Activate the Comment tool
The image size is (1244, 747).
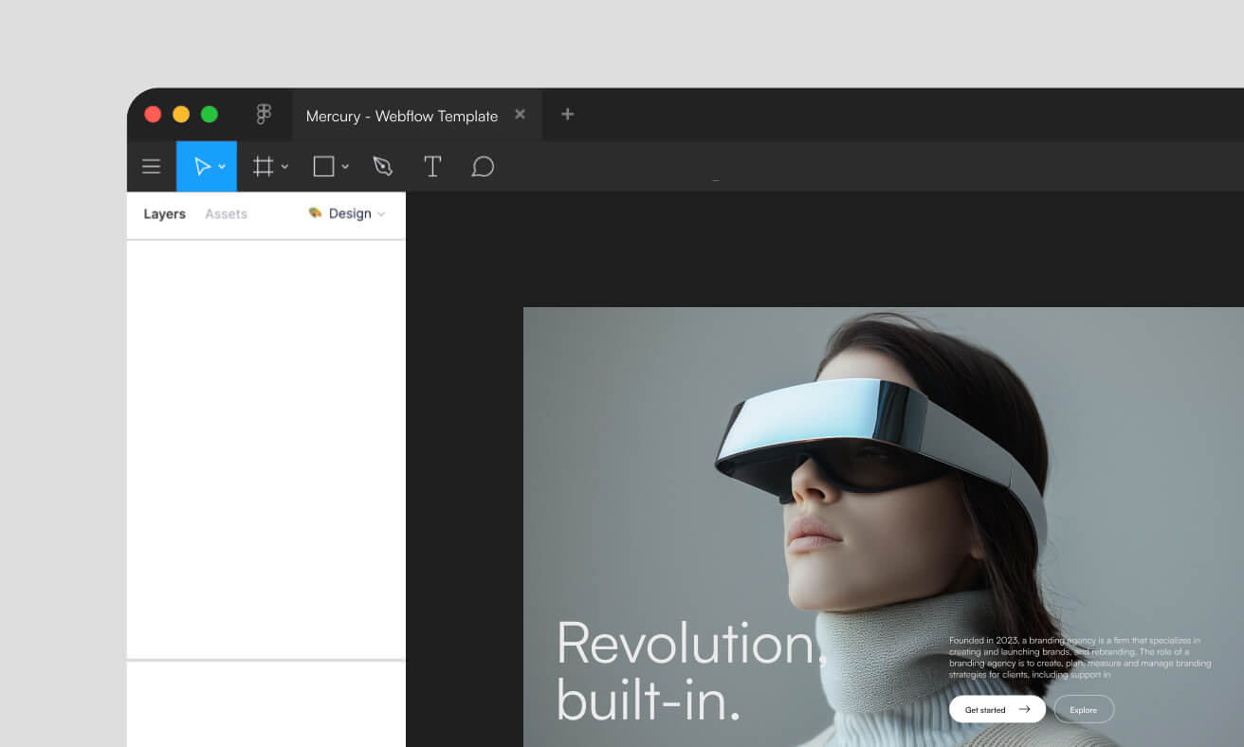[483, 166]
